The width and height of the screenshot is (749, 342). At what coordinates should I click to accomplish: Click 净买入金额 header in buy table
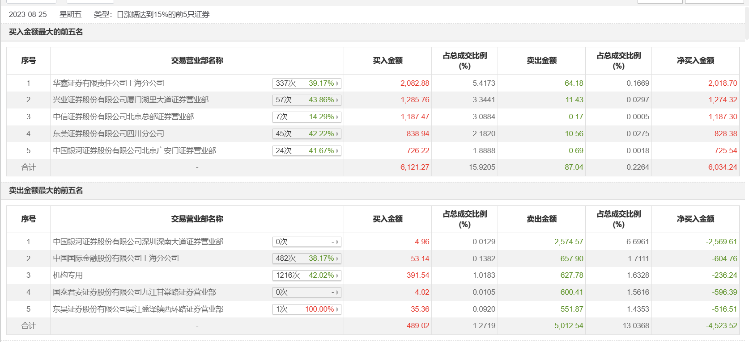coord(695,61)
